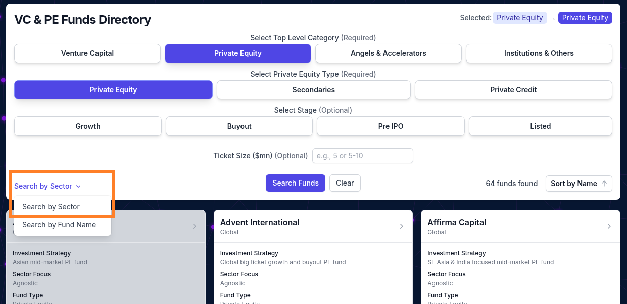Choose the Private Credit type
The height and width of the screenshot is (304, 627).
pyautogui.click(x=513, y=90)
